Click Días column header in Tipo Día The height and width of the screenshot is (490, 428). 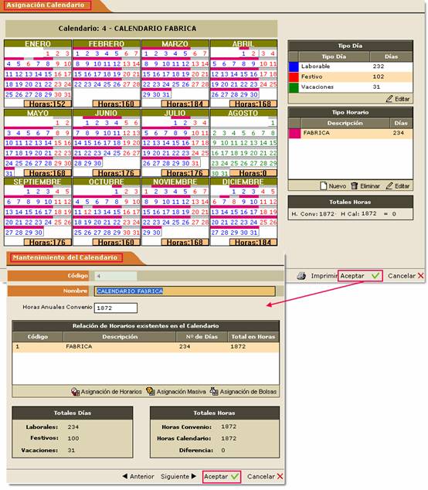(x=392, y=56)
